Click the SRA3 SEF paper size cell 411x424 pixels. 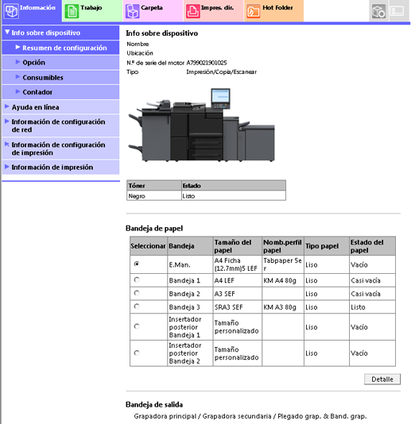pos(238,307)
